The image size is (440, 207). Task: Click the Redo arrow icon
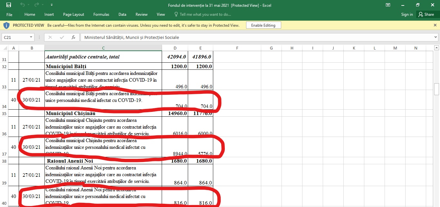pos(37,5)
